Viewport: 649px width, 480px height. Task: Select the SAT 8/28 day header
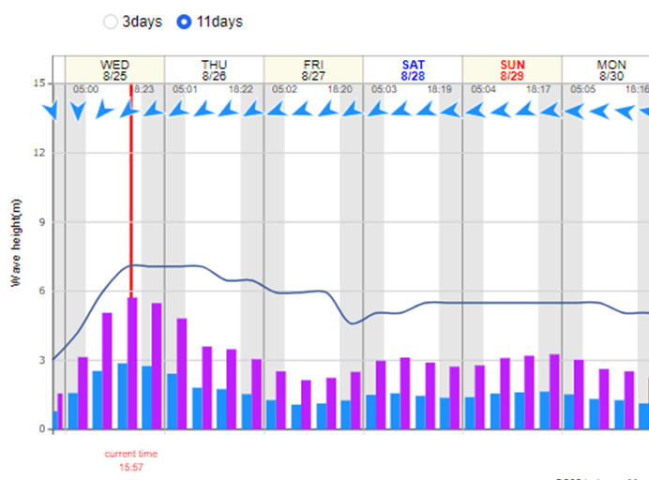[413, 69]
